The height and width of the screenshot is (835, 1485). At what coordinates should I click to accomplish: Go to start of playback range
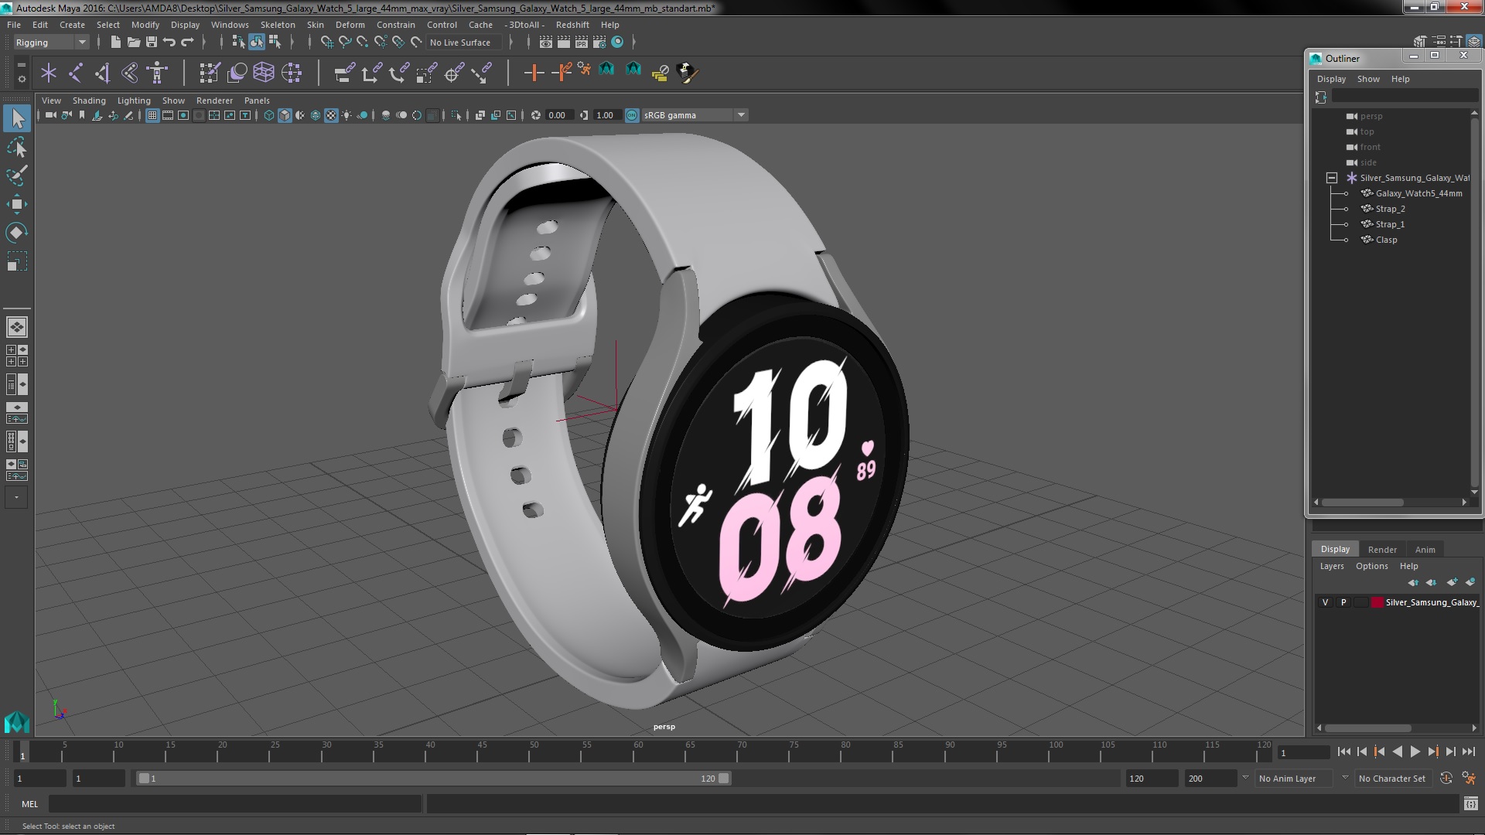pos(1343,751)
